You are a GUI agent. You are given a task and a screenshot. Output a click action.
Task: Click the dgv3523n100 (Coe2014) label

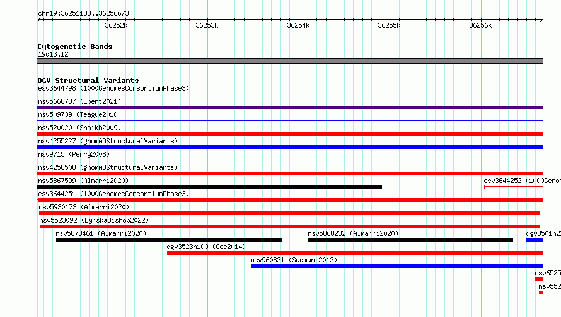(x=206, y=247)
